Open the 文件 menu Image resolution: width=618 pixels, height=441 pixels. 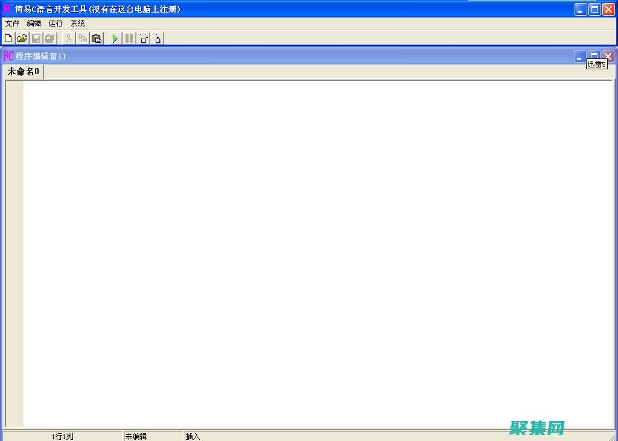point(13,23)
